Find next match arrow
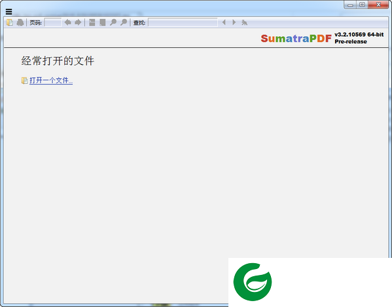 tap(234, 22)
